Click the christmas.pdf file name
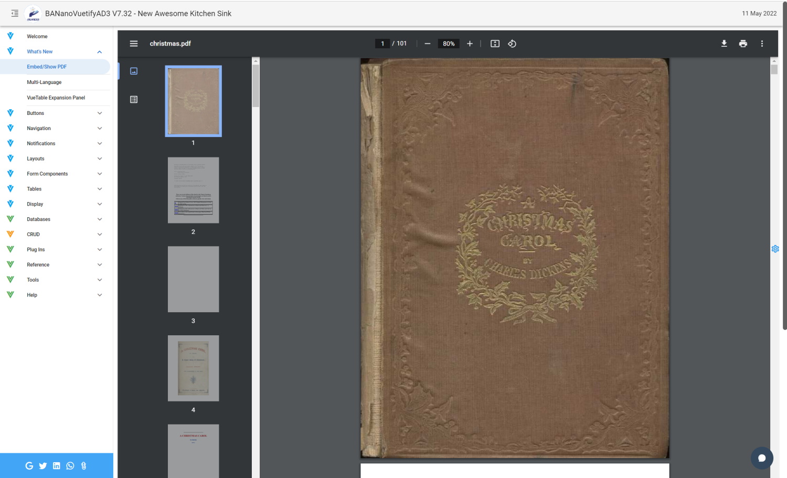This screenshot has width=787, height=478. point(171,44)
